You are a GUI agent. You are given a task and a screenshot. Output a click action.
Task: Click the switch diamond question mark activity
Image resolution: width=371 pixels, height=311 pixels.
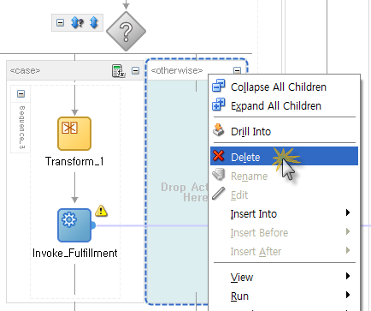[x=126, y=31]
